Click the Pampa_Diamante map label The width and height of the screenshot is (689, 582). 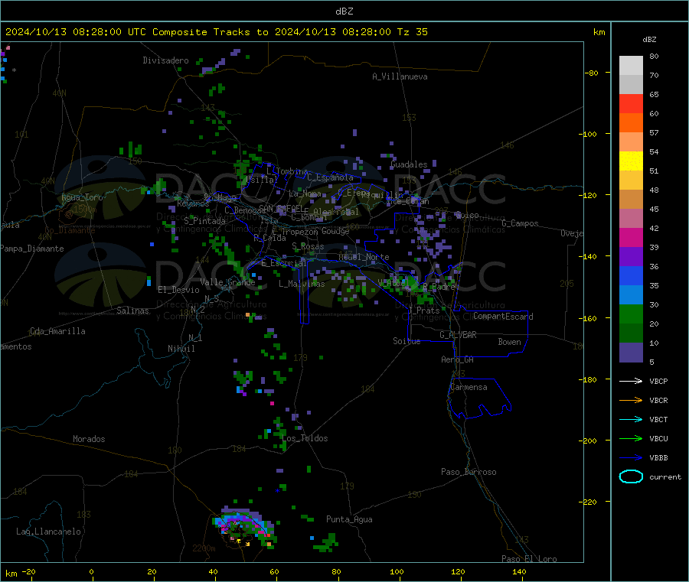pos(32,249)
